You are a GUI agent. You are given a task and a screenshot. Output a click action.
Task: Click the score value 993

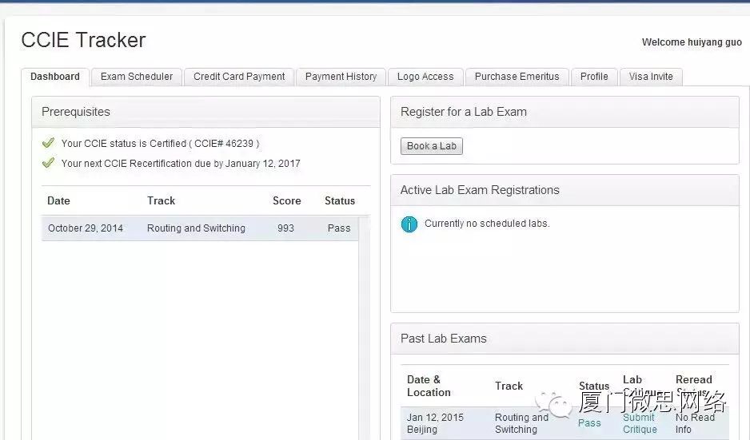click(x=285, y=228)
